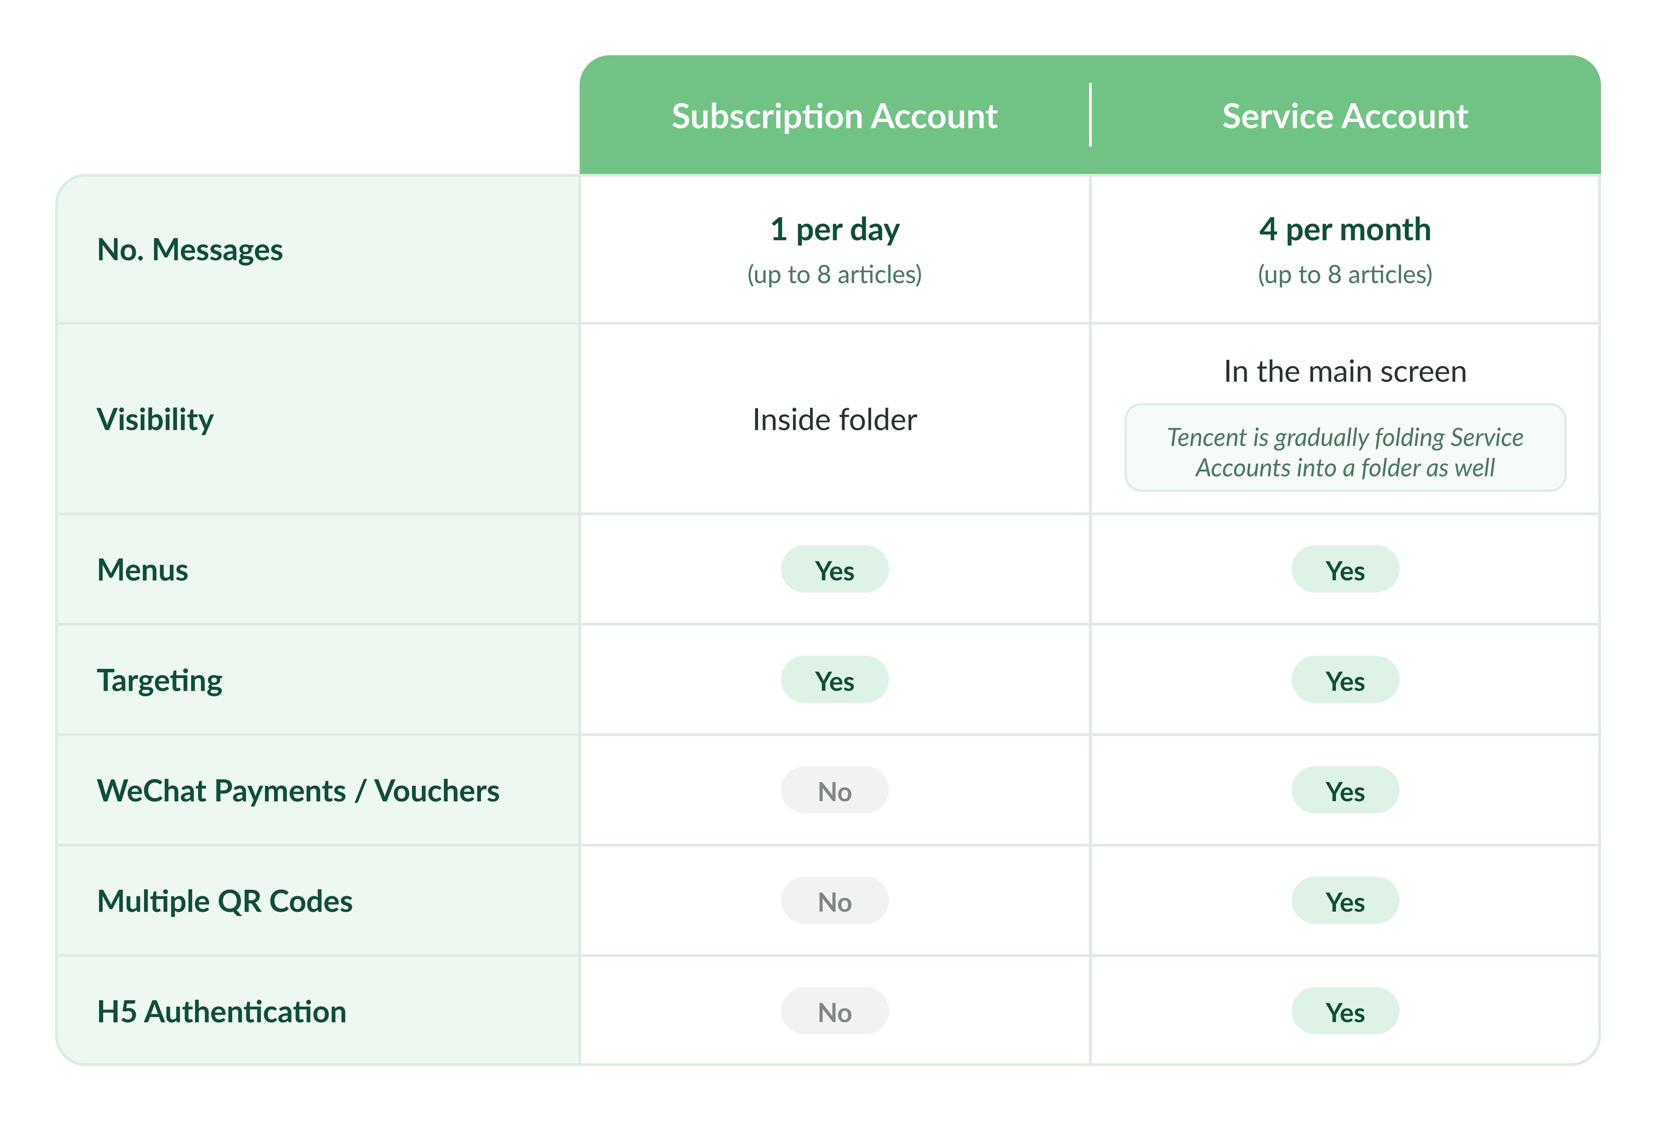
Task: Select the Yes badge for Subscription Menus
Action: click(x=834, y=569)
